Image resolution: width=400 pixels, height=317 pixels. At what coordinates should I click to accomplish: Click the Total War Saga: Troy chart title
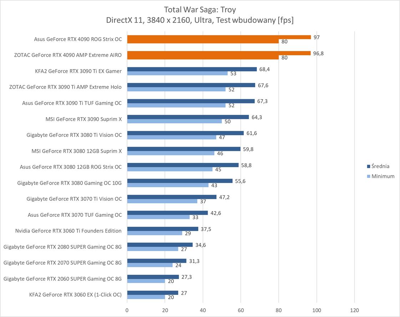200,9
